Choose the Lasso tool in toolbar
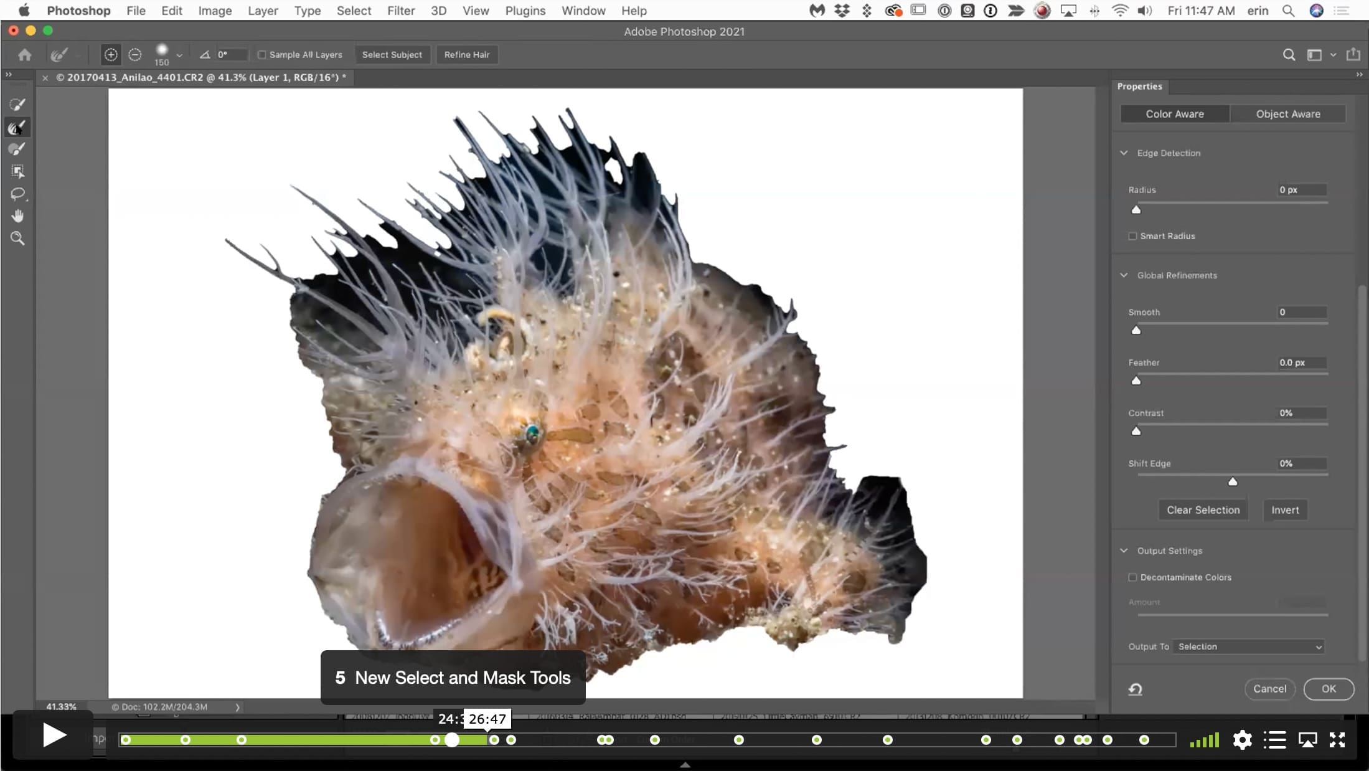1369x771 pixels. point(17,194)
